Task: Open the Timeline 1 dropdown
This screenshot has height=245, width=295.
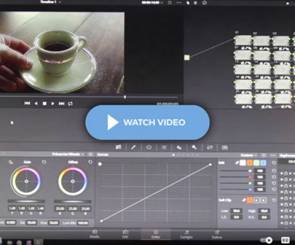Action: click(x=51, y=2)
